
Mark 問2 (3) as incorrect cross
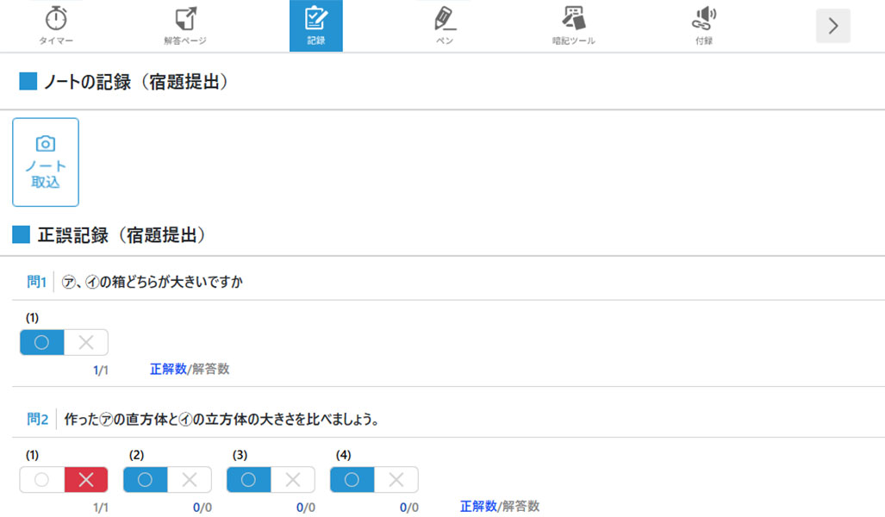(x=293, y=480)
